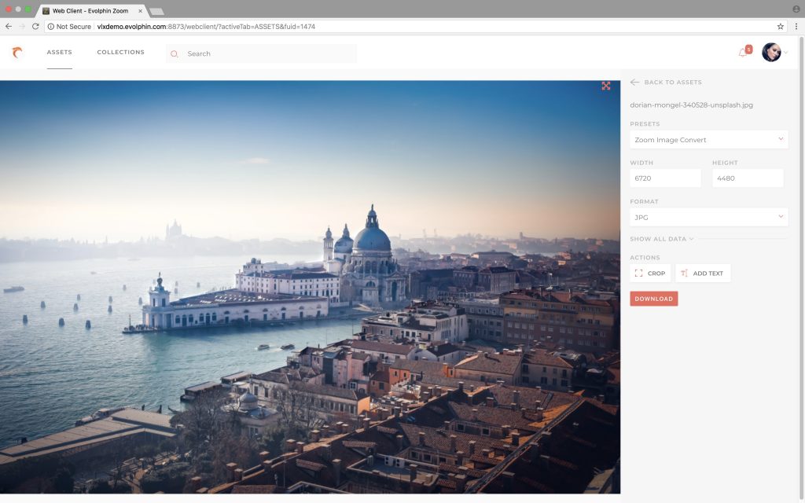805x503 pixels.
Task: Click the browser reload icon
Action: click(34, 25)
